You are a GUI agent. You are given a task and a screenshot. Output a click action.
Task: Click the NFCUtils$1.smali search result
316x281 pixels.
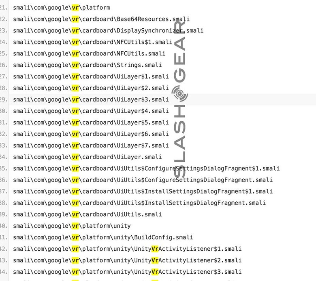tap(93, 42)
